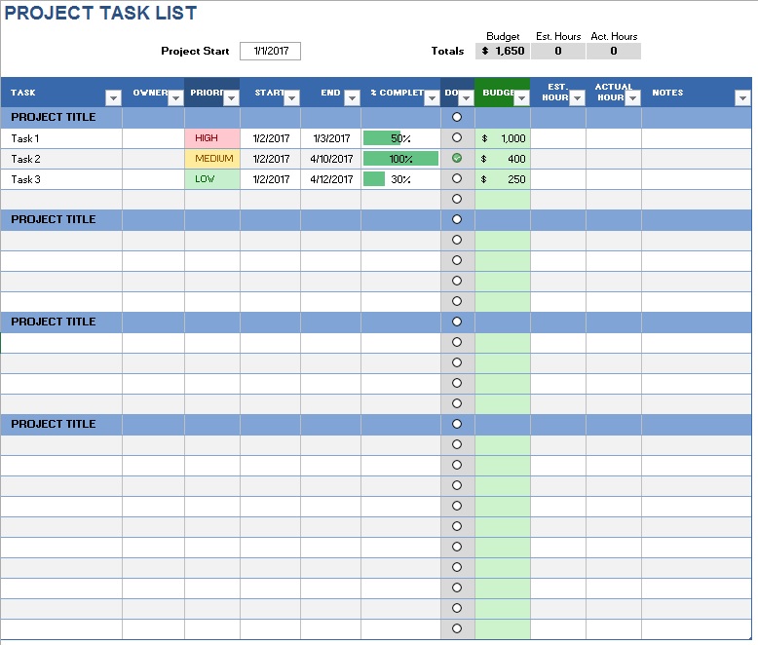Click the End column filter arrow
Screen dimensions: 758x645
coord(352,97)
